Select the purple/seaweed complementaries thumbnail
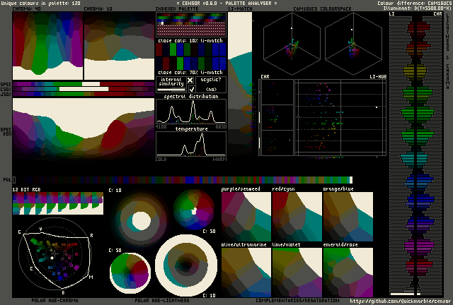 coord(246,216)
